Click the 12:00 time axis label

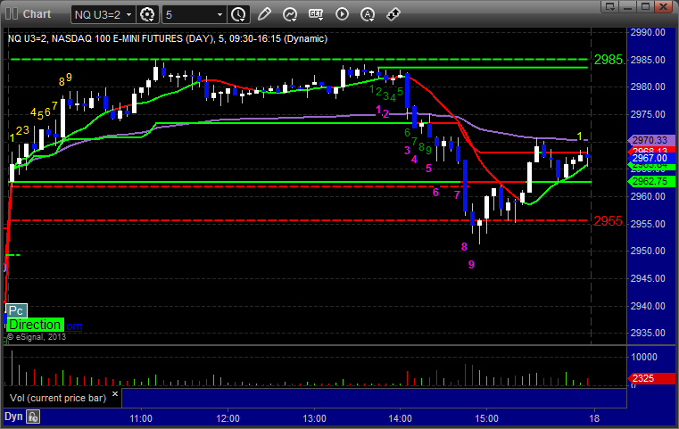[228, 418]
